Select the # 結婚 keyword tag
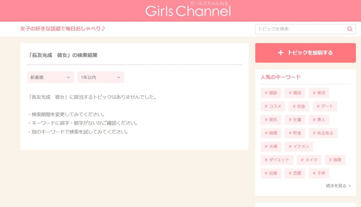The image size is (361, 207). click(x=271, y=133)
